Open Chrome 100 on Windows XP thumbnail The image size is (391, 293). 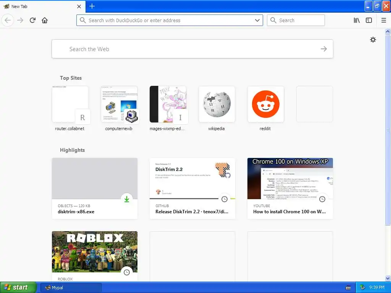click(290, 179)
